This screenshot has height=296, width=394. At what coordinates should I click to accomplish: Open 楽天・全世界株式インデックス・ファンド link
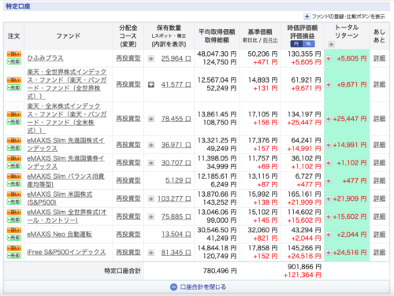[x=67, y=84]
